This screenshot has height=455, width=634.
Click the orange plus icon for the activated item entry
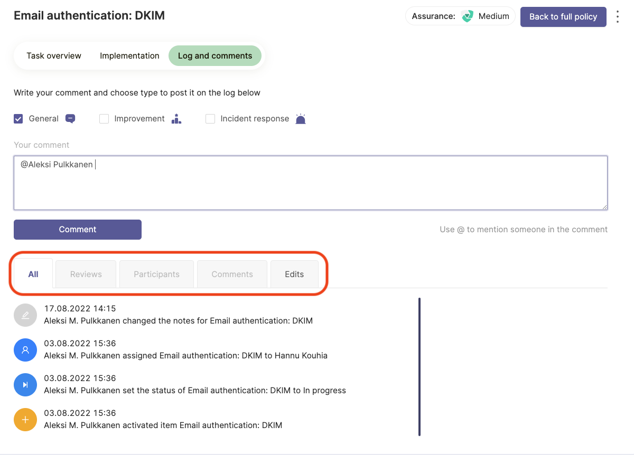[x=25, y=420]
